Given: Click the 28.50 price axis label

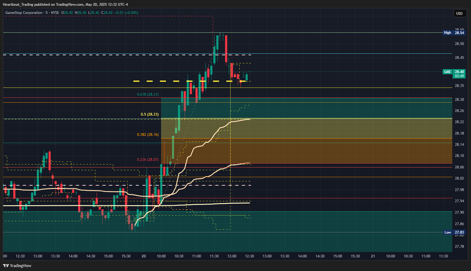Looking at the screenshot, I should (459, 44).
